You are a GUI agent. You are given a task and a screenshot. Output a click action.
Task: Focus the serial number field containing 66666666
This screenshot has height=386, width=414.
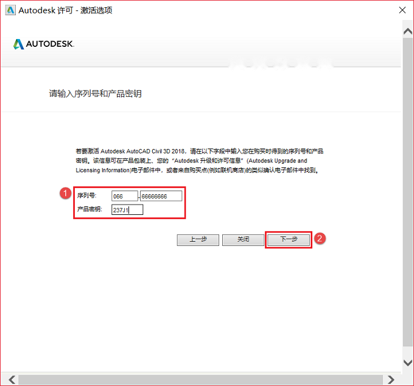[161, 196]
